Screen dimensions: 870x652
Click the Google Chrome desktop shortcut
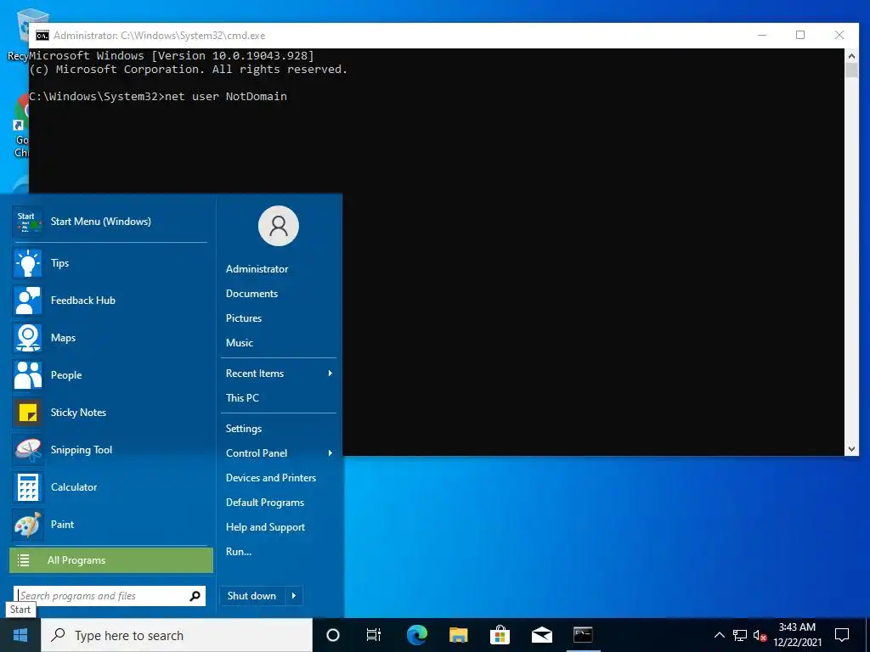pos(21,126)
